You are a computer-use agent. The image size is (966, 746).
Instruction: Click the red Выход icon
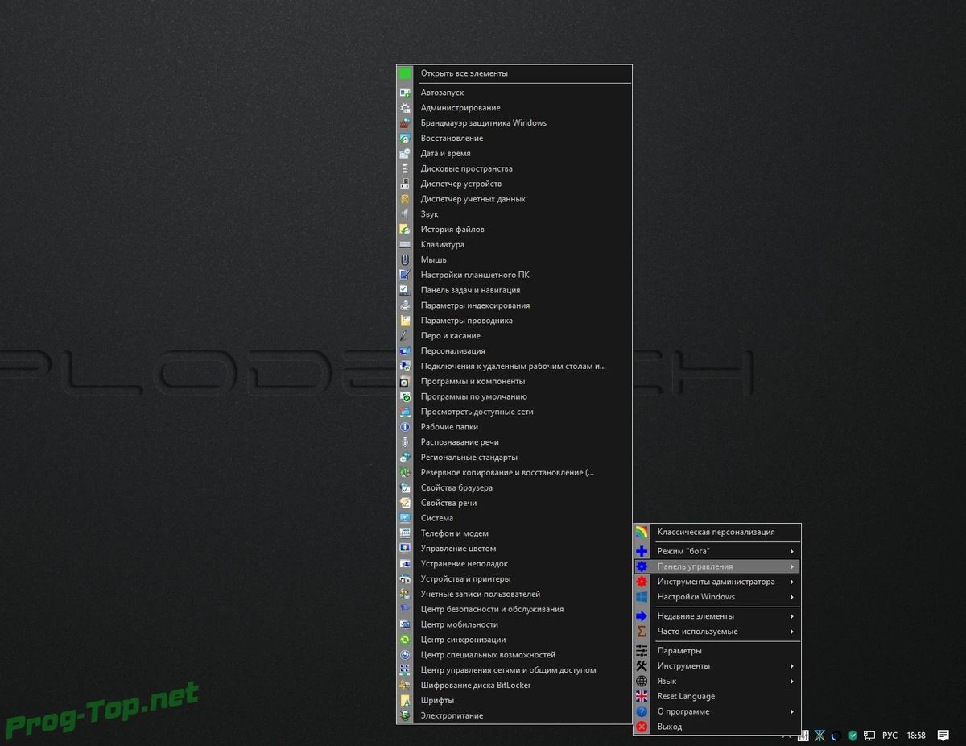tap(642, 727)
